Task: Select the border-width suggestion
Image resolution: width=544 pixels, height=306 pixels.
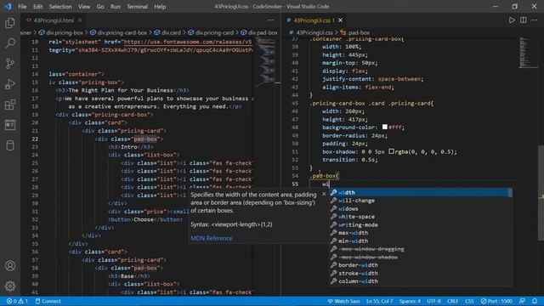Action: click(x=421, y=265)
